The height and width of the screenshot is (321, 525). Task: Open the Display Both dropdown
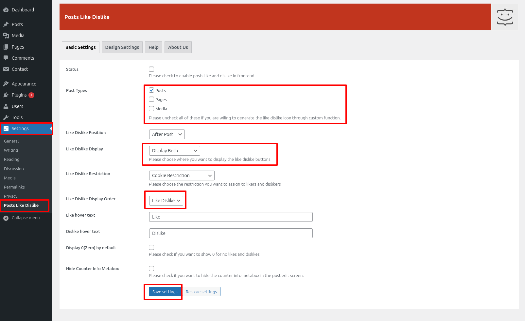[174, 151]
